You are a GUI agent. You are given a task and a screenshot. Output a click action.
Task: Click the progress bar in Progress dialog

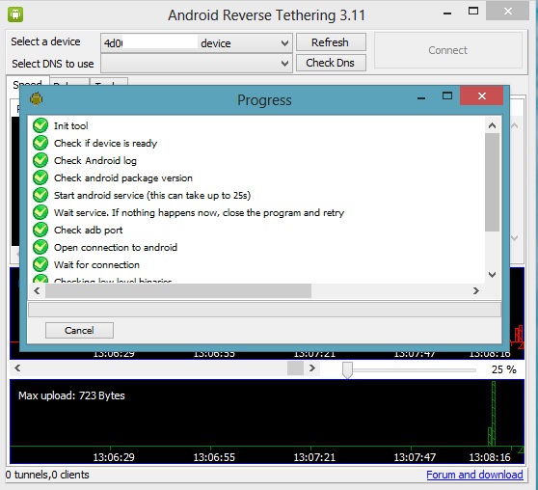tap(264, 310)
